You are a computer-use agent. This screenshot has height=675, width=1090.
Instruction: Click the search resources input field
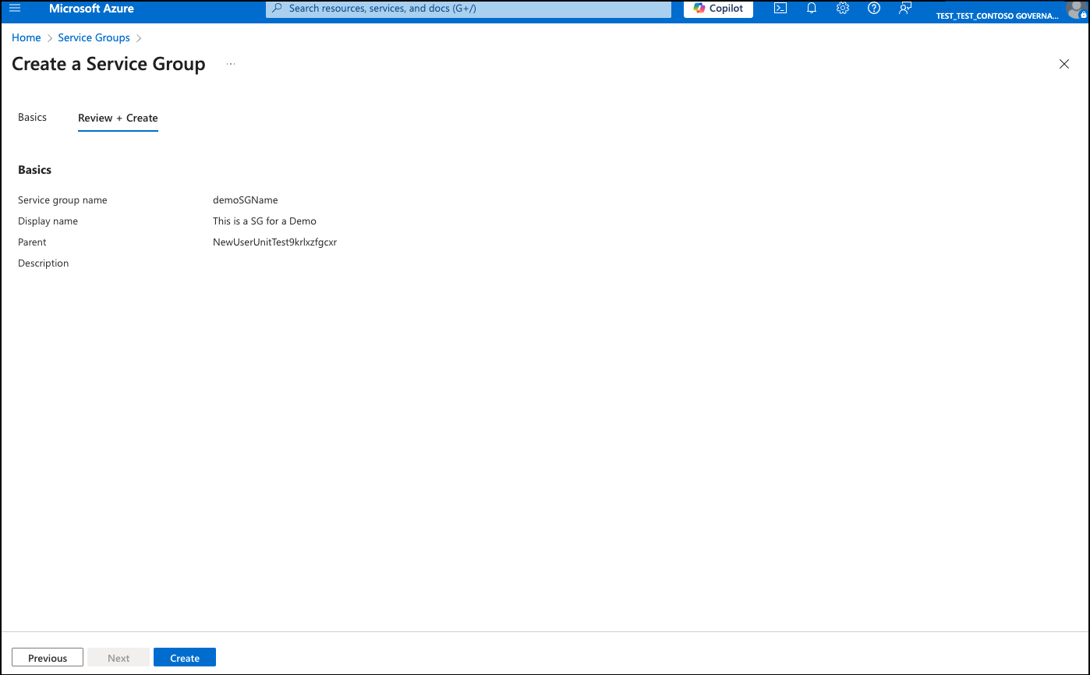coord(468,9)
